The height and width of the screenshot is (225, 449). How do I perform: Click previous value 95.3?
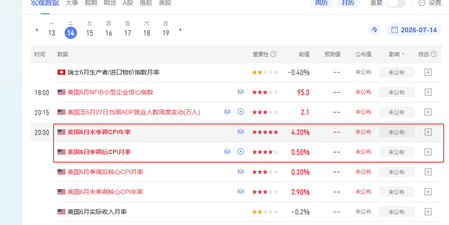coord(303,92)
